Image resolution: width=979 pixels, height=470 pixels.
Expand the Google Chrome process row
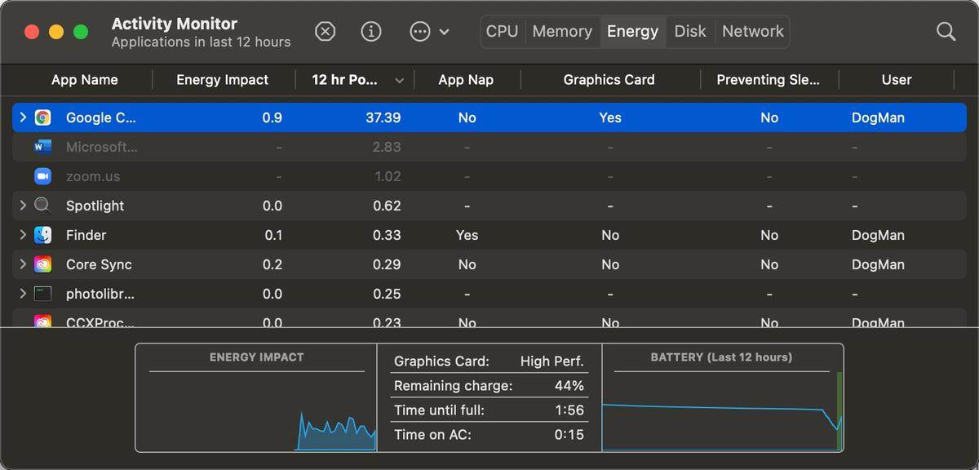pyautogui.click(x=23, y=117)
